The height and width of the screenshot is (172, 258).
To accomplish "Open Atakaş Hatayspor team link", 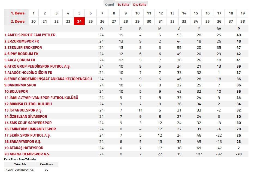I will pyautogui.click(x=24, y=148).
